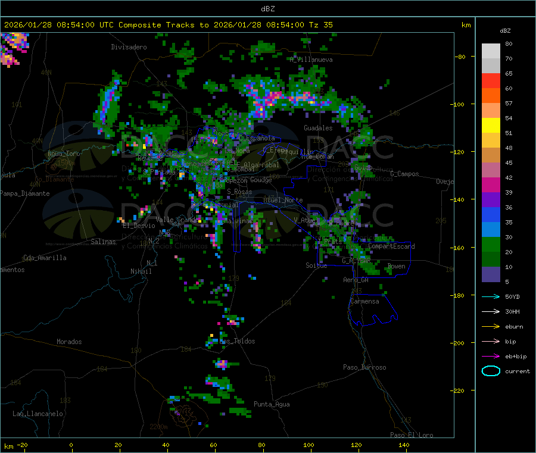
Task: Click the 'current' legend label
Action: coord(518,371)
